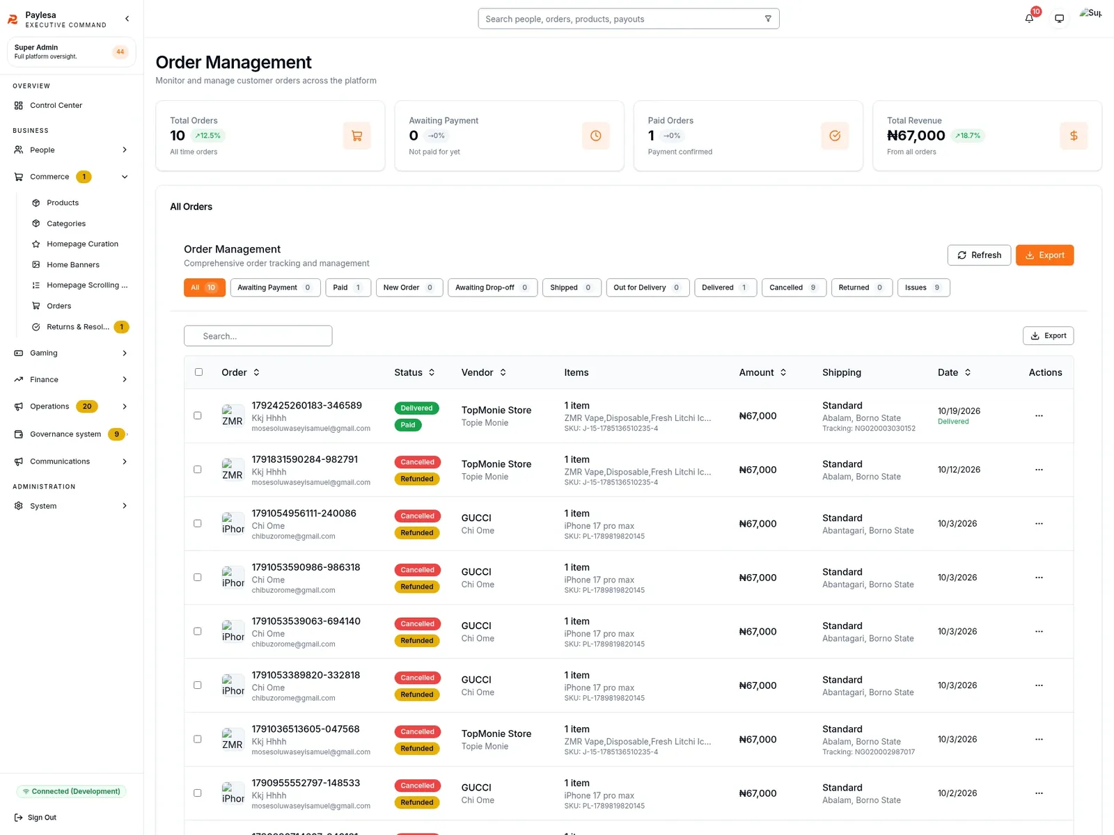Tick the checkbox for order 1791054956111-240086
The width and height of the screenshot is (1114, 835).
click(198, 524)
